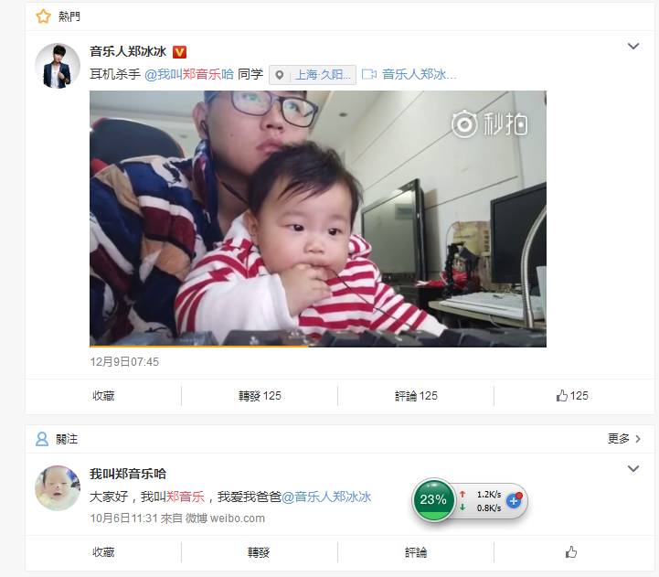This screenshot has height=577, width=659.
Task: Open 音乐人郑冰冰 profile avatar
Action: coord(58,66)
